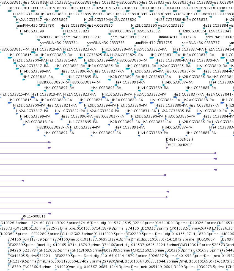Select snmRNA:430:CR33737 label
The height and width of the screenshot is (271, 234).
[x=201, y=43]
